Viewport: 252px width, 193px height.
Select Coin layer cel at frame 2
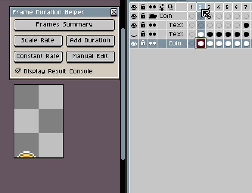coord(201,44)
